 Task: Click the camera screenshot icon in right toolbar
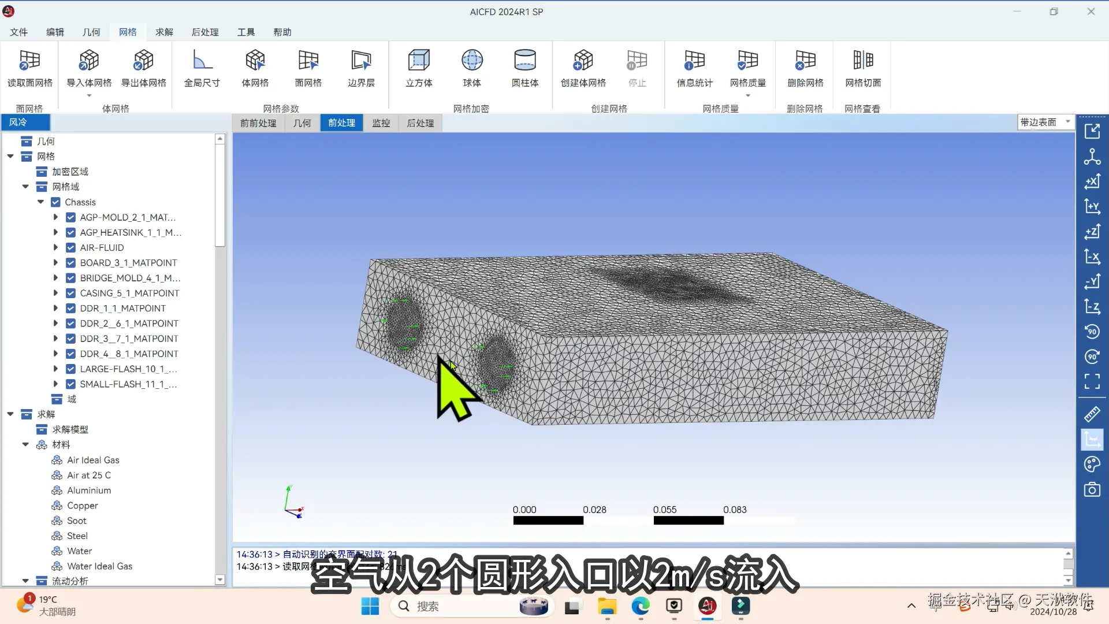click(1092, 490)
